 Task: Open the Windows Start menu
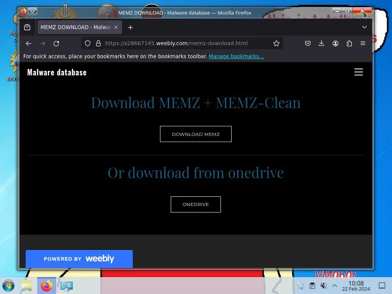coord(8,286)
